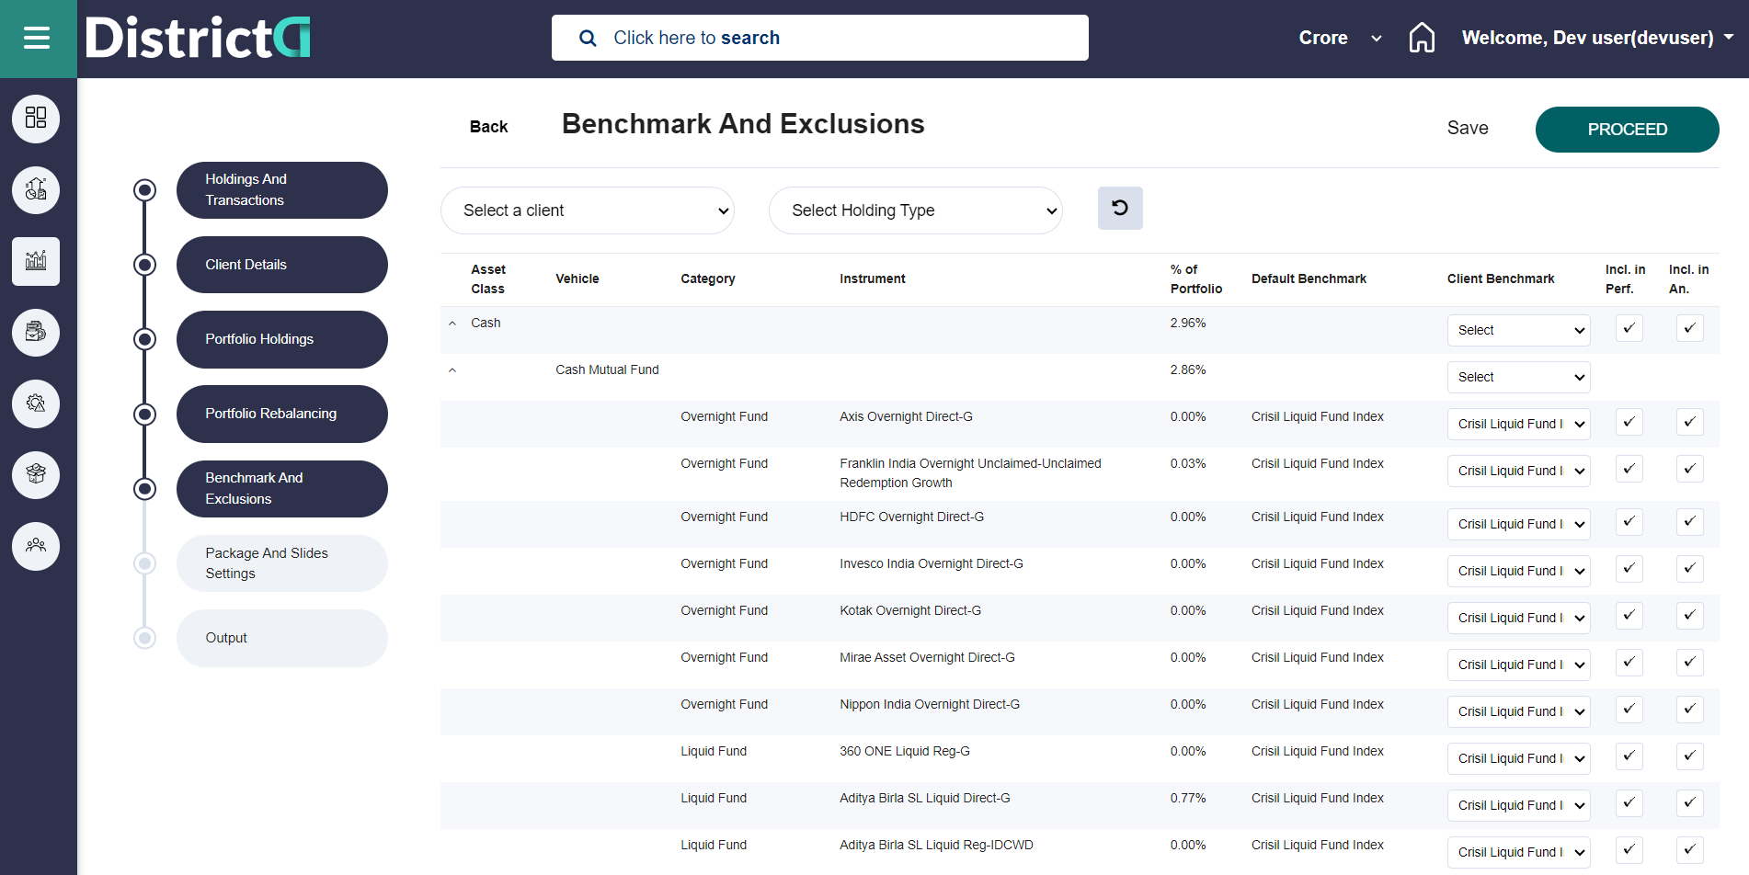Go to Portfolio Holdings step
The height and width of the screenshot is (875, 1749).
click(x=282, y=339)
